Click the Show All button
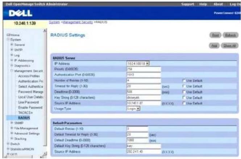 (x=229, y=46)
